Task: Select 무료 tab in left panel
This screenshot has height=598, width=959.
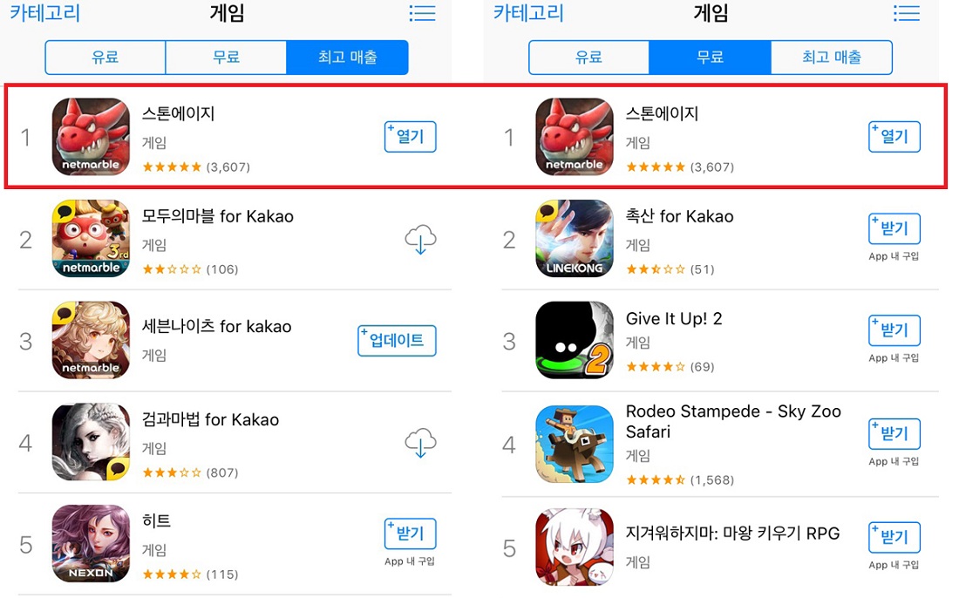Action: [226, 58]
